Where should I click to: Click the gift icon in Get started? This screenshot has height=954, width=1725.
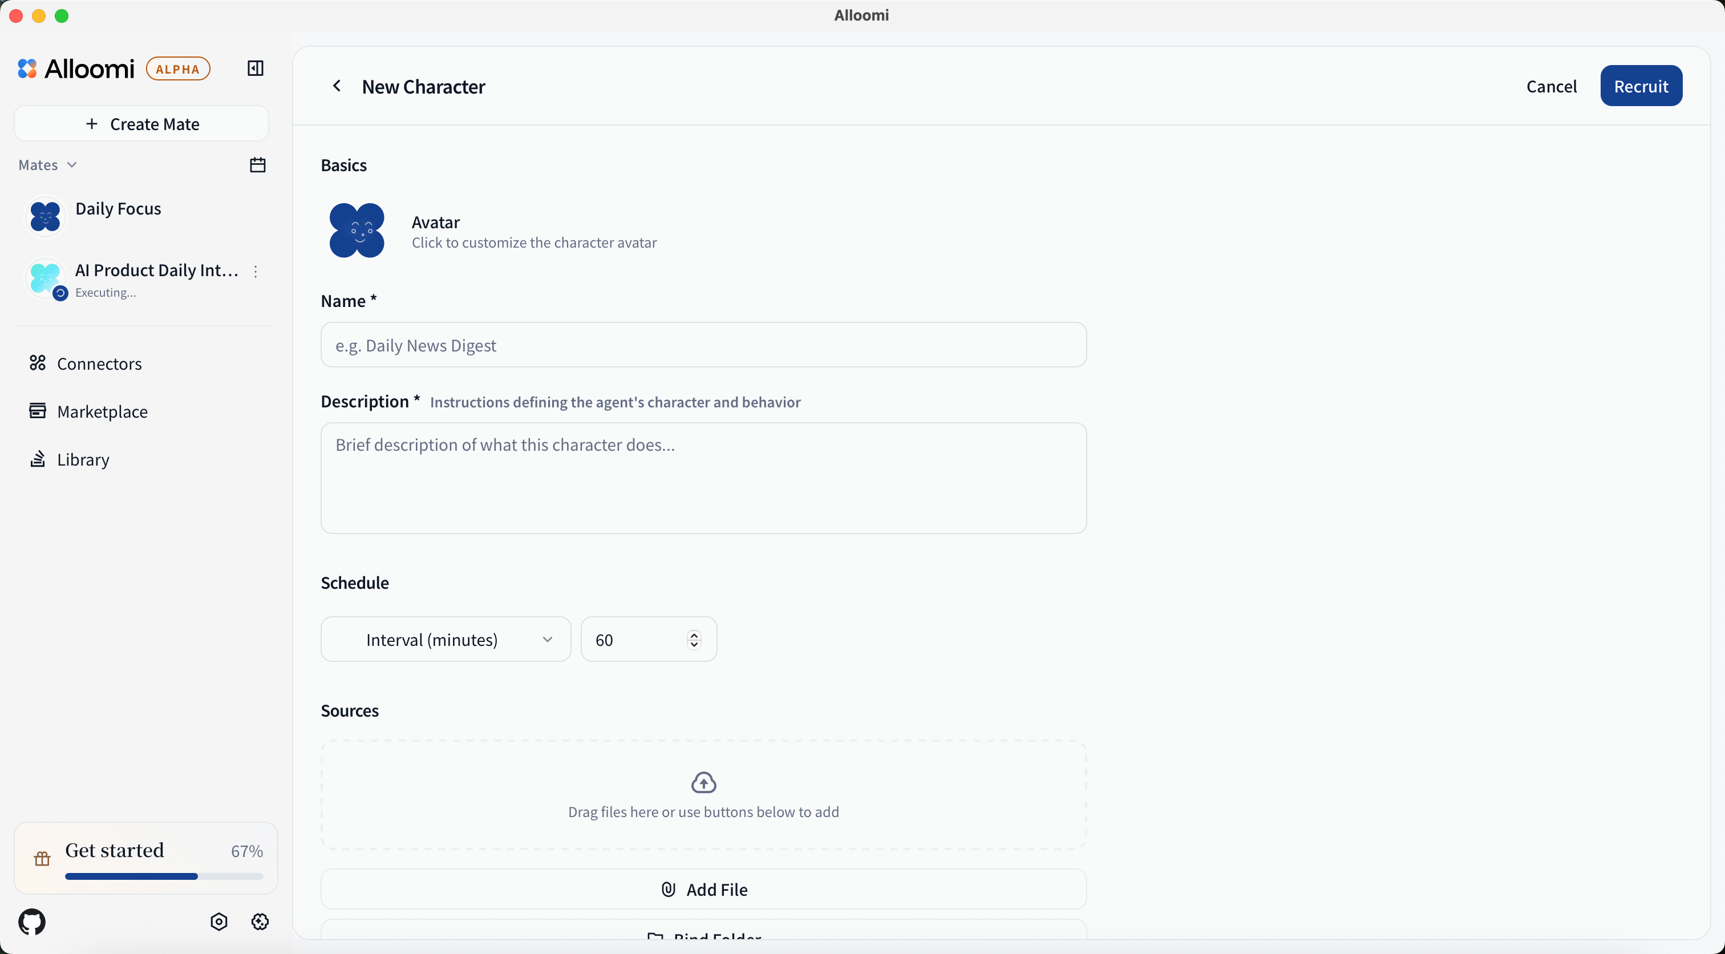pyautogui.click(x=42, y=859)
